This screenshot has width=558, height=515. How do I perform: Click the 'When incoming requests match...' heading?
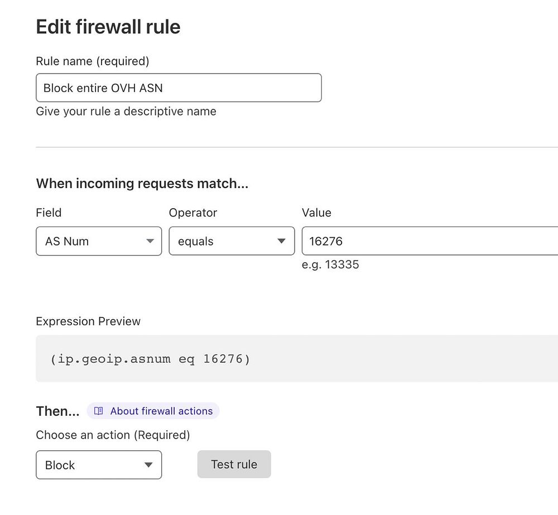(x=142, y=184)
